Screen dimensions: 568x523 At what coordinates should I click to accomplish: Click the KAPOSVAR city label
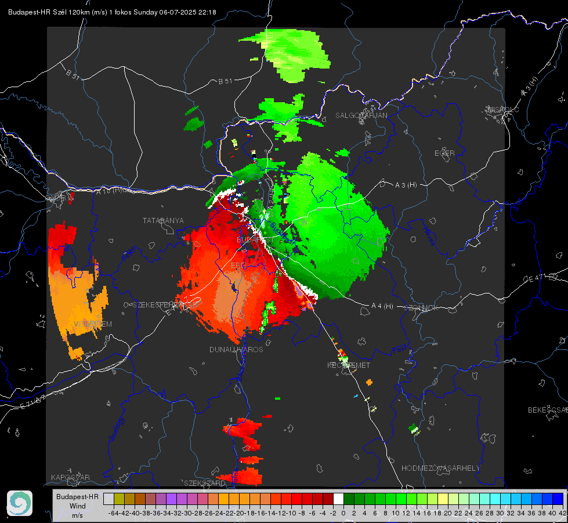coord(70,477)
